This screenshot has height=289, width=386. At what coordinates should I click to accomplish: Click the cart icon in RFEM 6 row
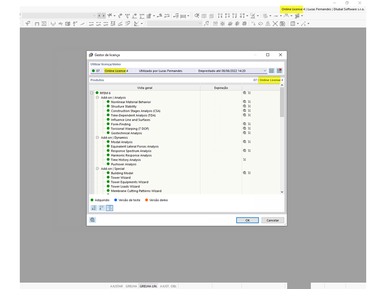point(249,93)
